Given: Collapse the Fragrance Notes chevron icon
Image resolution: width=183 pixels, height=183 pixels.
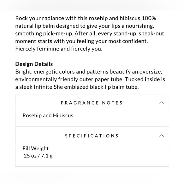Looking at the screenshot, I should [x=162, y=103].
